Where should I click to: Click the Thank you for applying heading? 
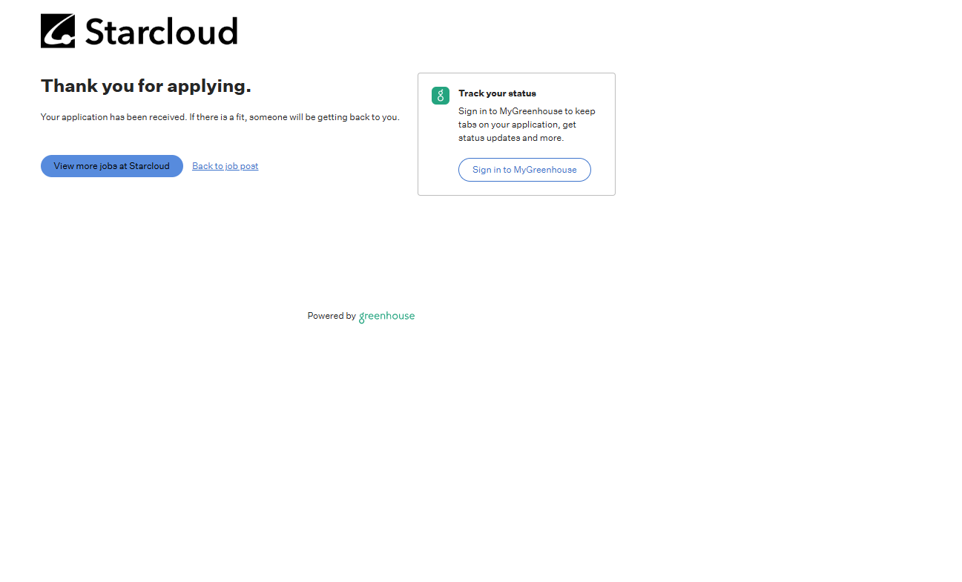146,86
